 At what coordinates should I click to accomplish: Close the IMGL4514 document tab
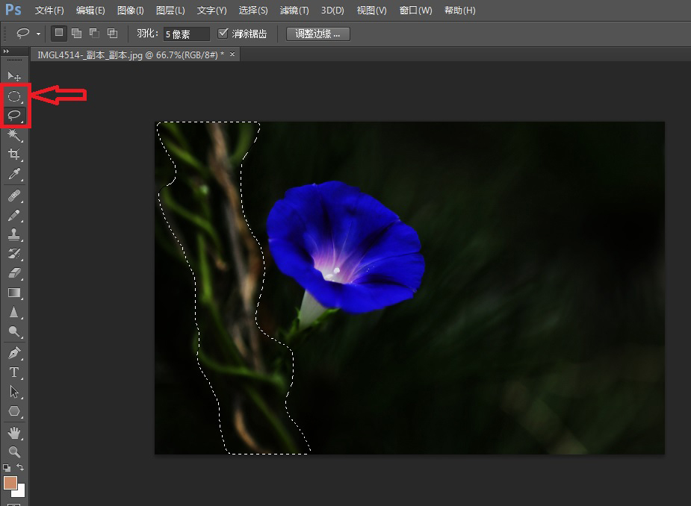click(x=232, y=54)
